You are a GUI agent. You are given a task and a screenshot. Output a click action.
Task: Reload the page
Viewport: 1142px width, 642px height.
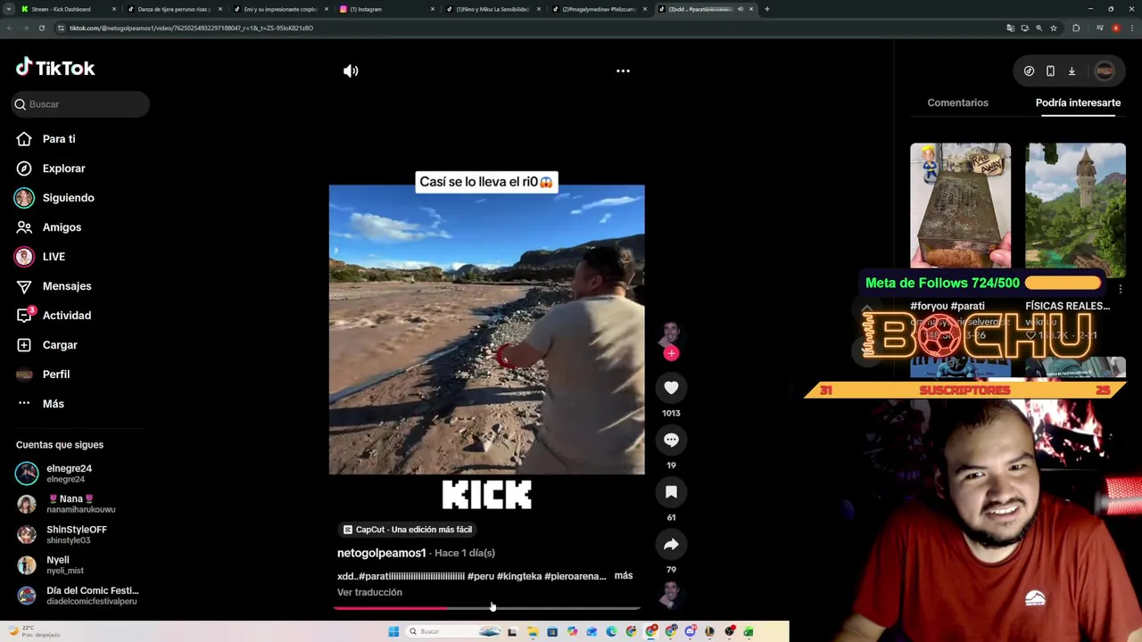click(x=41, y=29)
